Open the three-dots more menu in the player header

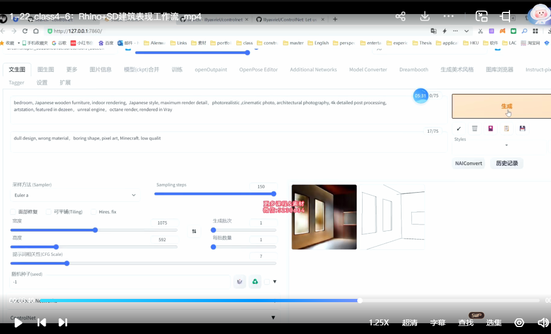pos(448,16)
